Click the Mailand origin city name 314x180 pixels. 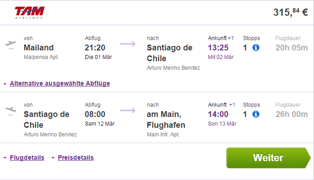point(39,47)
